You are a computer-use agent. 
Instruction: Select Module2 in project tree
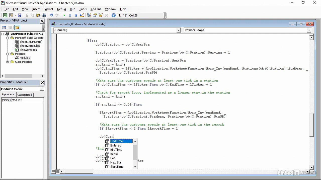pos(25,58)
